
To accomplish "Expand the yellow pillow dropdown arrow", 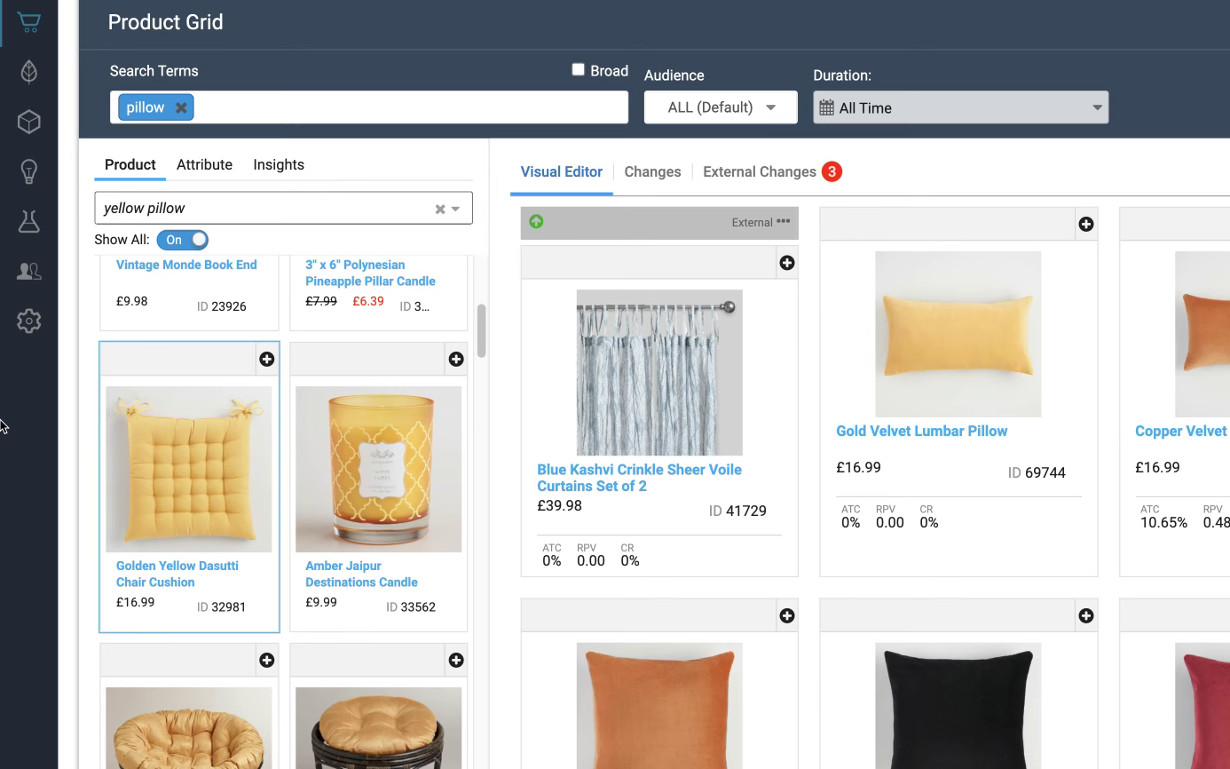I will [x=455, y=209].
